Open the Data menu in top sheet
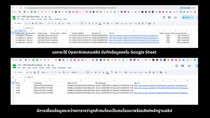This screenshot has height=118, width=210. pos(45,19)
